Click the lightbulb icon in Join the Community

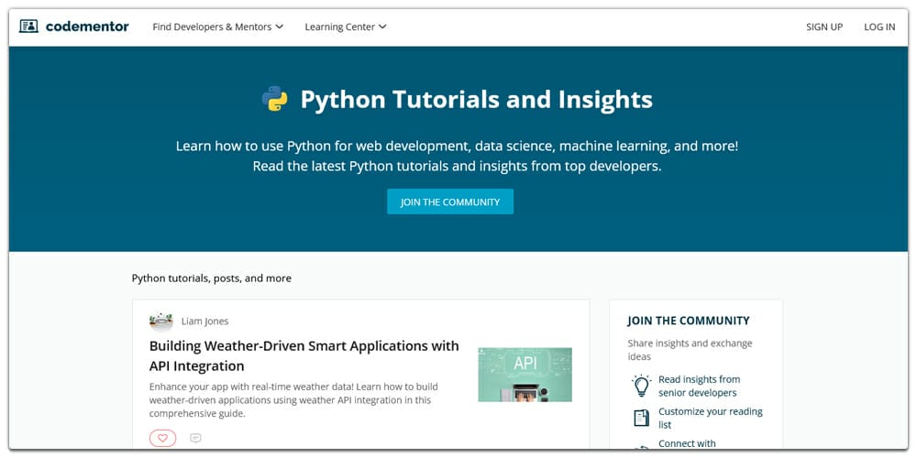[642, 387]
